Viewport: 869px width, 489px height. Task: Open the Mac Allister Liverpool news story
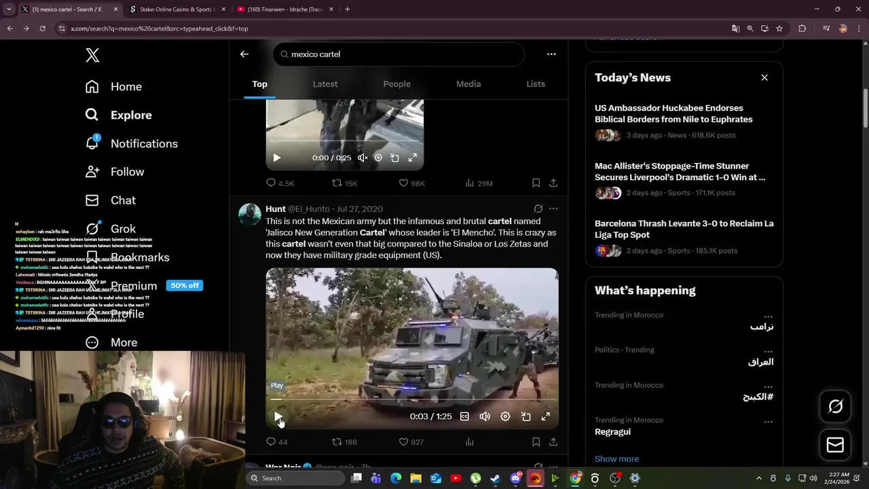tap(684, 179)
